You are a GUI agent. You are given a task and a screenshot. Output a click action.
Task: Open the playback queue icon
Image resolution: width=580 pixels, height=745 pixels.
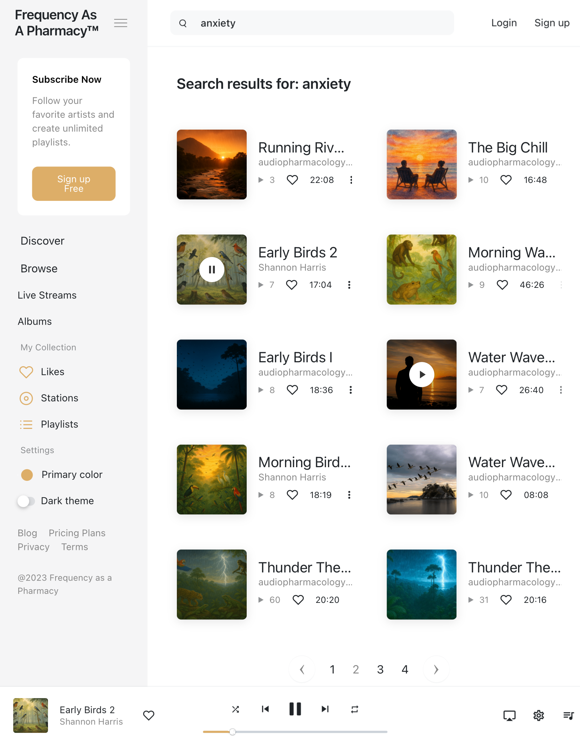click(568, 716)
